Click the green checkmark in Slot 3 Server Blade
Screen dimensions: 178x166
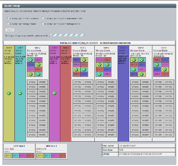pyautogui.click(x=54, y=93)
